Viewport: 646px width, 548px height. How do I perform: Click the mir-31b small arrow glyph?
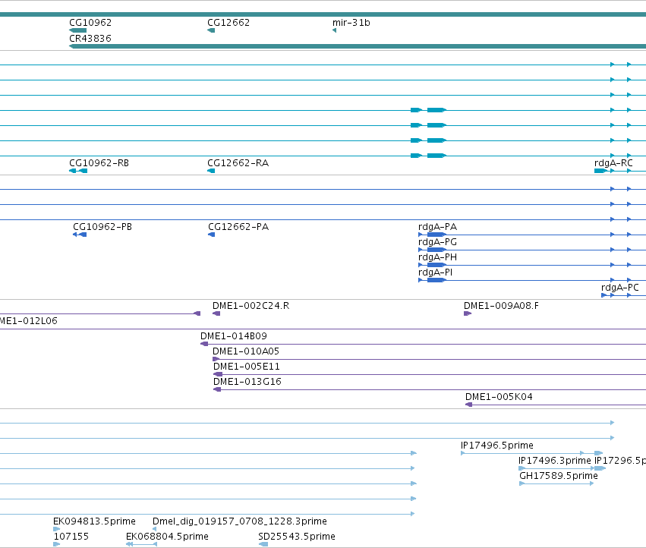[x=334, y=30]
